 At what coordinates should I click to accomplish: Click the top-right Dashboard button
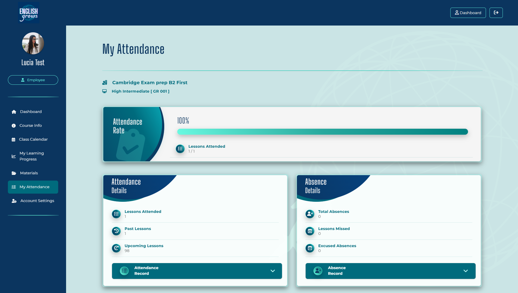tap(468, 13)
